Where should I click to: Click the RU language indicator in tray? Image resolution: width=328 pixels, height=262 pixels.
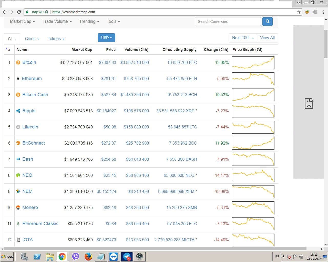pos(277,256)
